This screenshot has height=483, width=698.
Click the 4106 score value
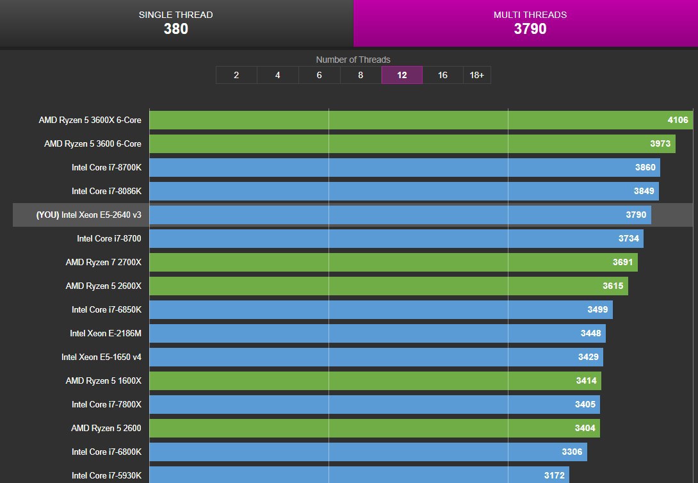coord(678,120)
